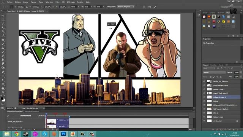Cancel the transform in options bar

150,7
